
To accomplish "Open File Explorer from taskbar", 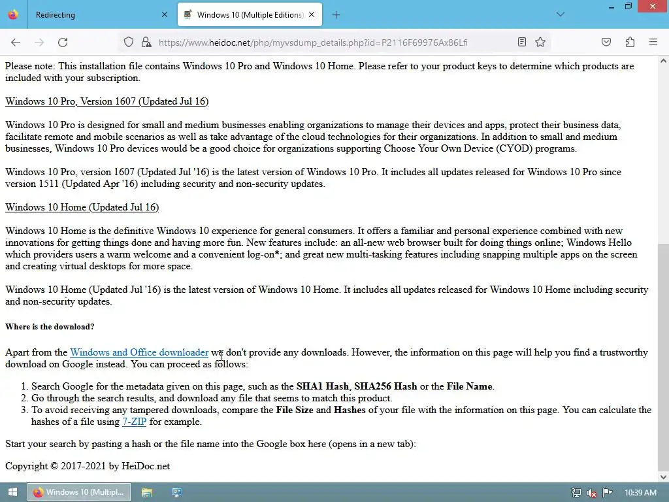I will coord(147,492).
